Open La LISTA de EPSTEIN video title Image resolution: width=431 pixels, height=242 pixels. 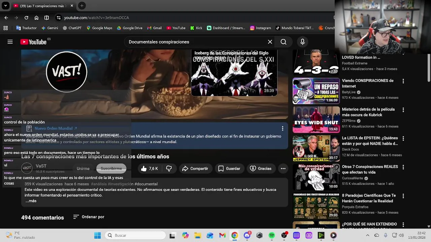pos(370,141)
